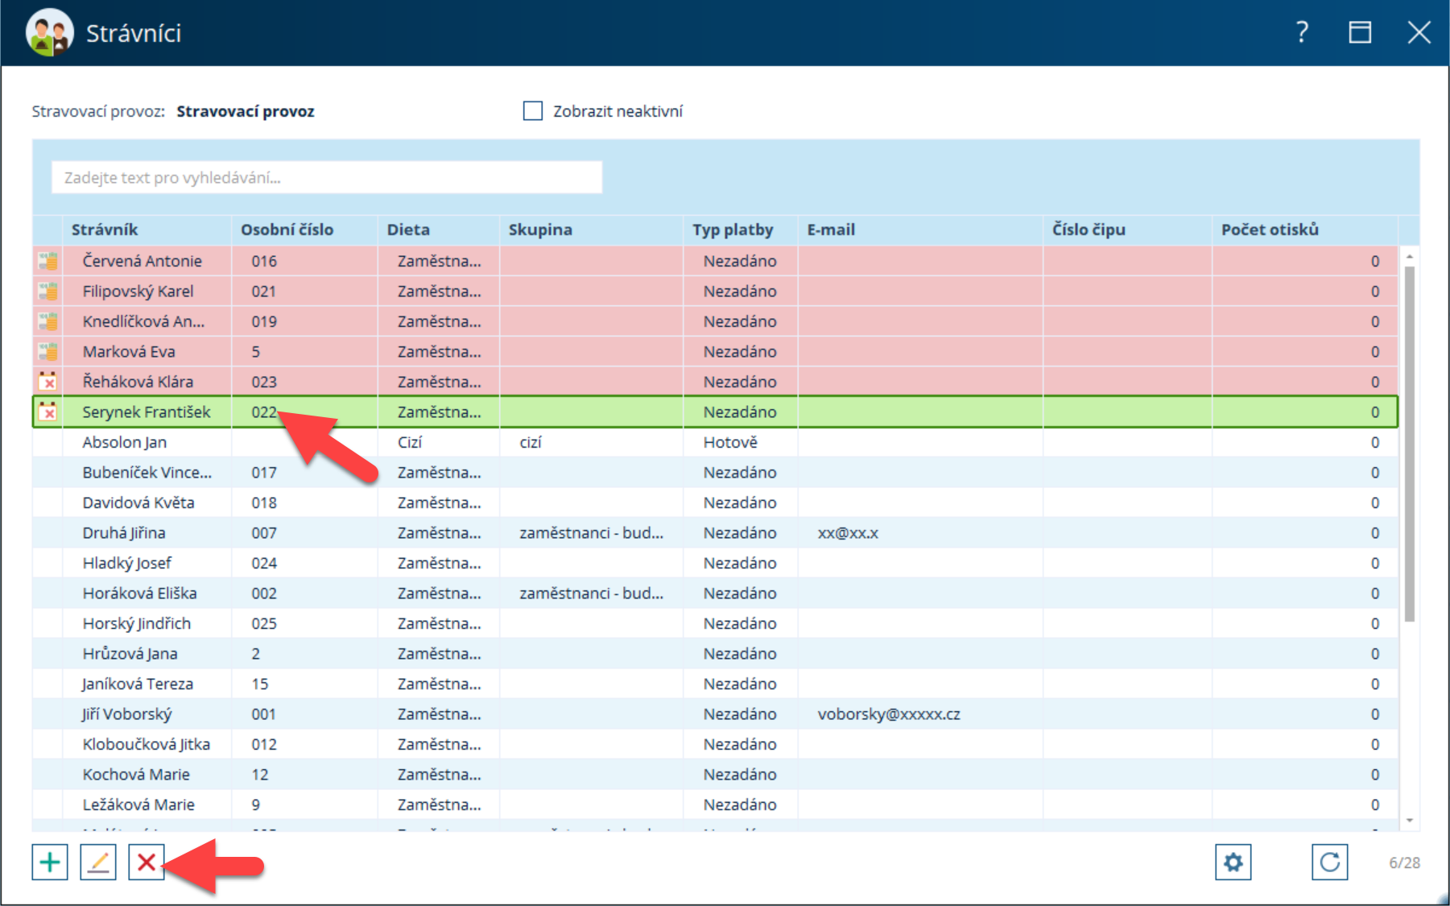The width and height of the screenshot is (1450, 906).
Task: Select the Kochová Marie row name
Action: (136, 774)
